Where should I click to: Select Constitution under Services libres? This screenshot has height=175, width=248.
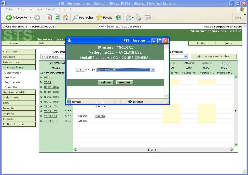(13, 73)
